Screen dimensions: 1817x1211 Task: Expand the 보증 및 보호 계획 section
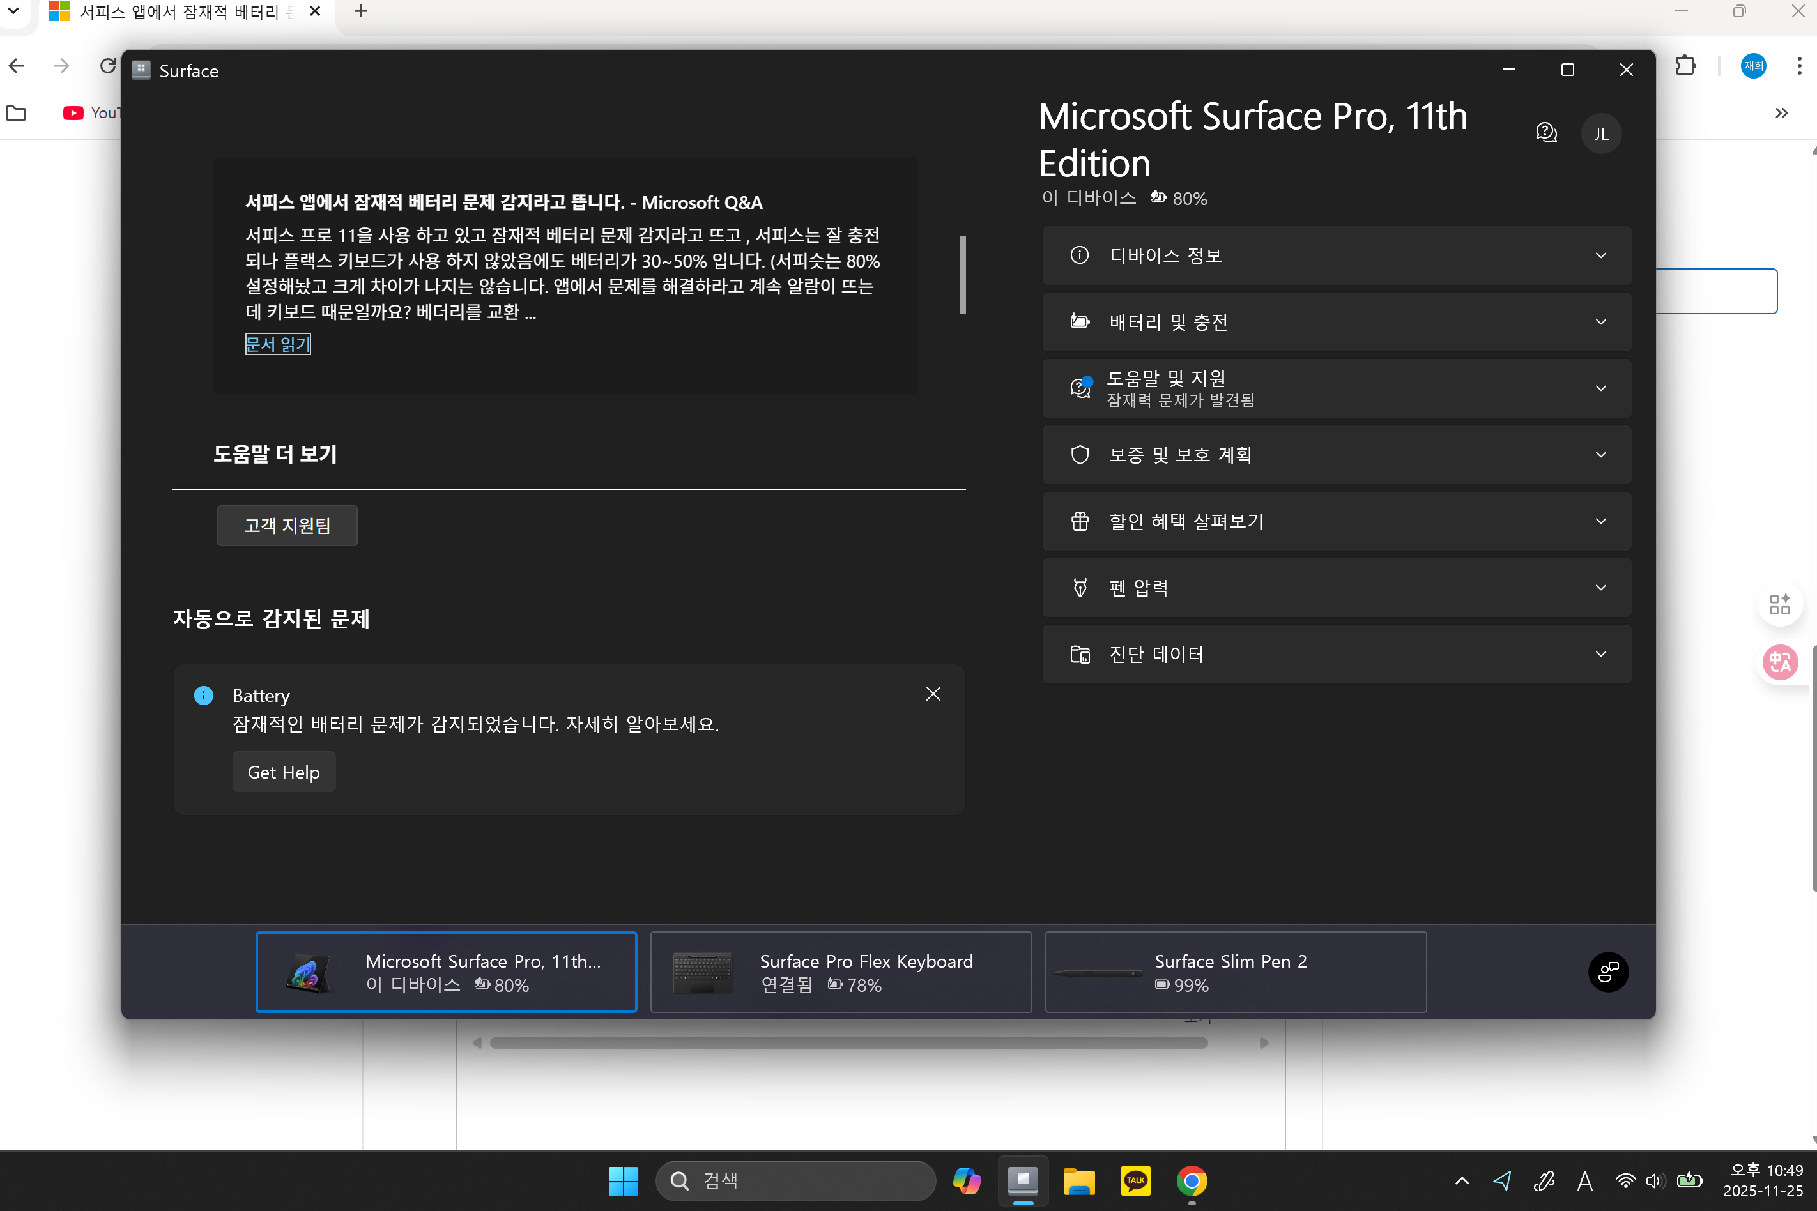1336,454
